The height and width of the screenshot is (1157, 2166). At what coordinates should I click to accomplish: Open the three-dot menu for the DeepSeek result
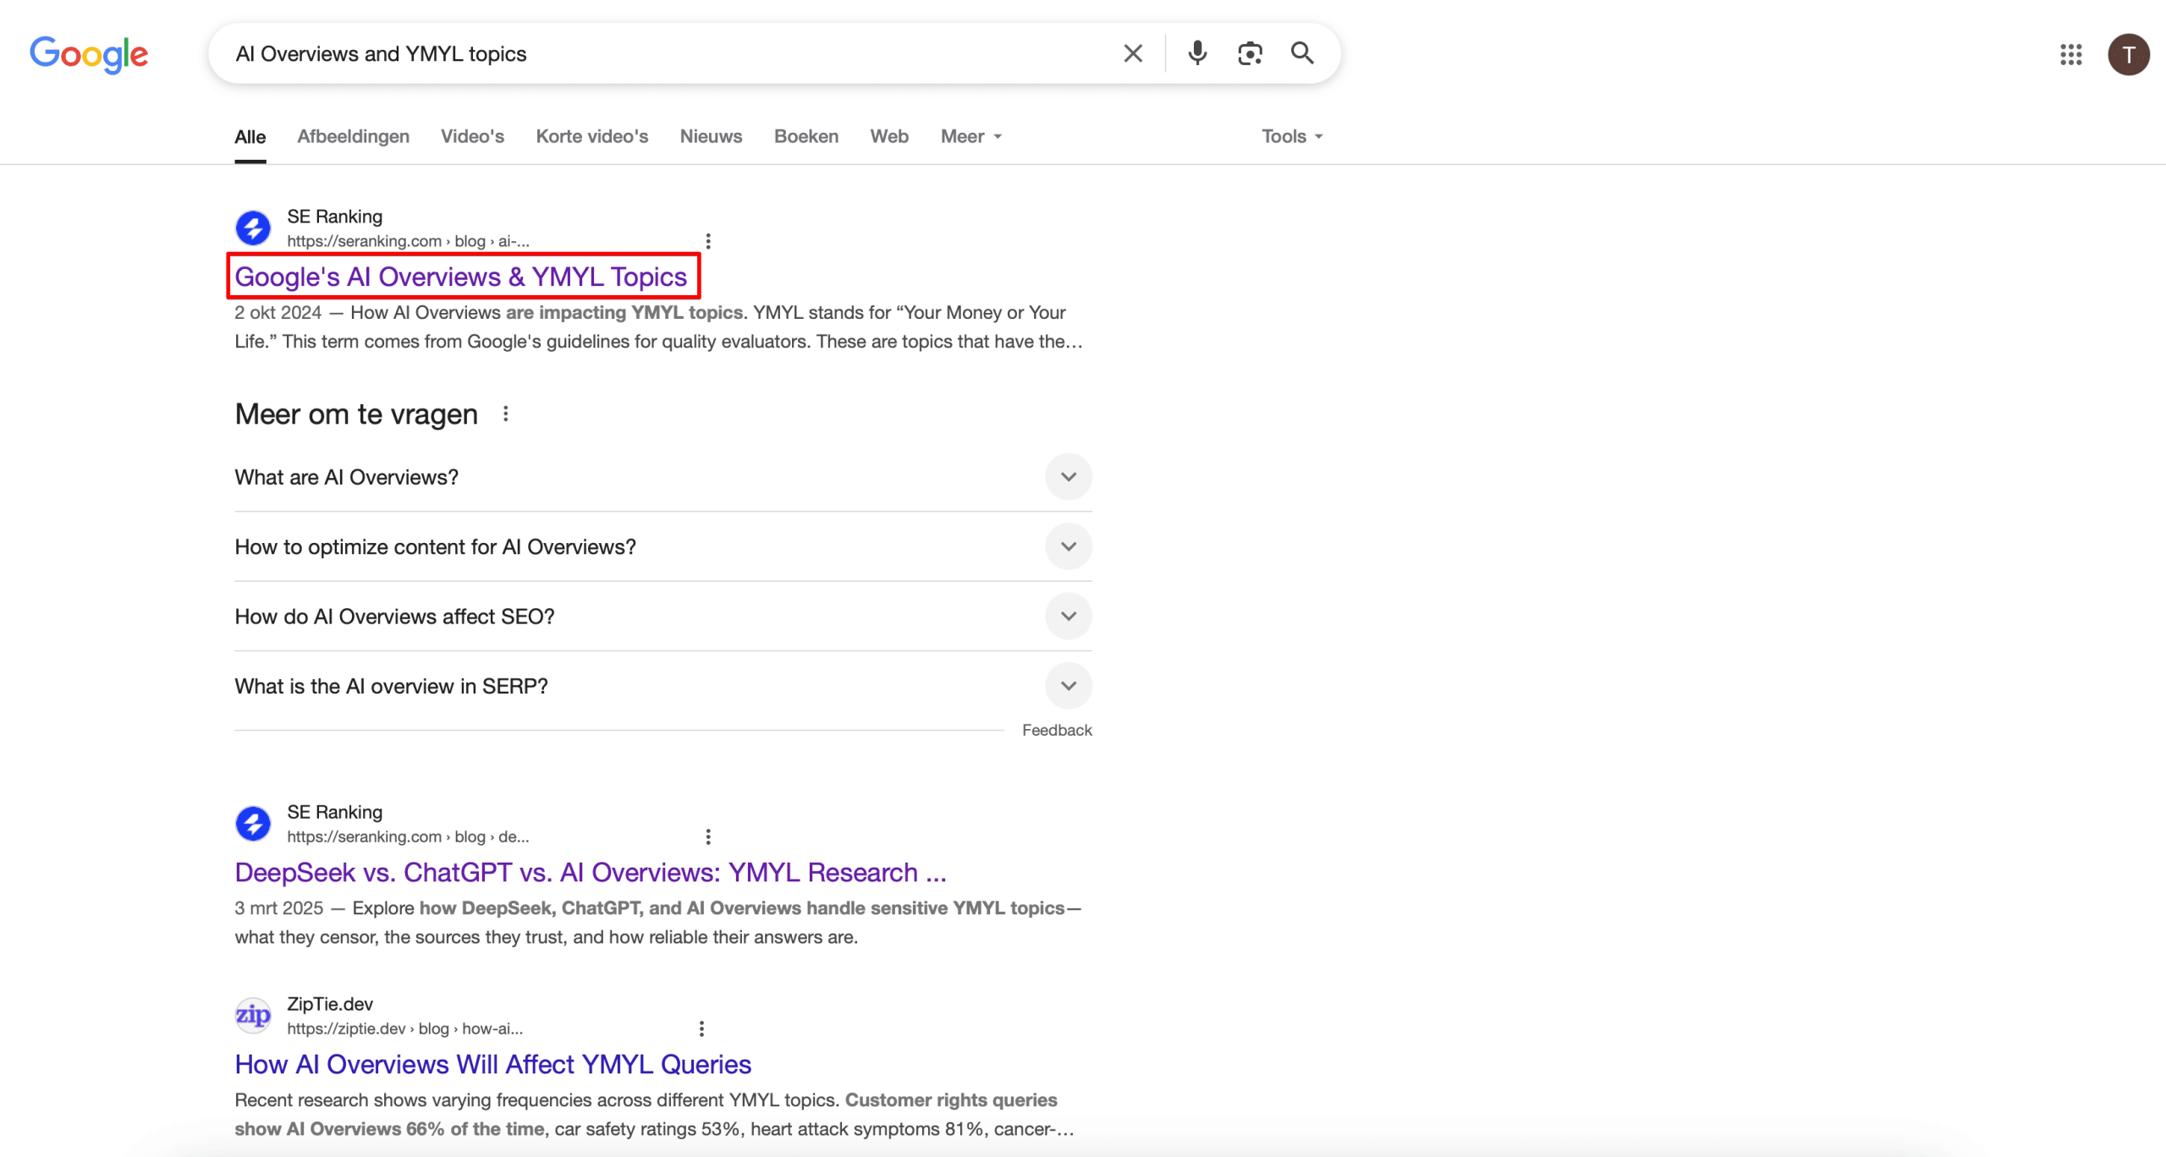708,836
